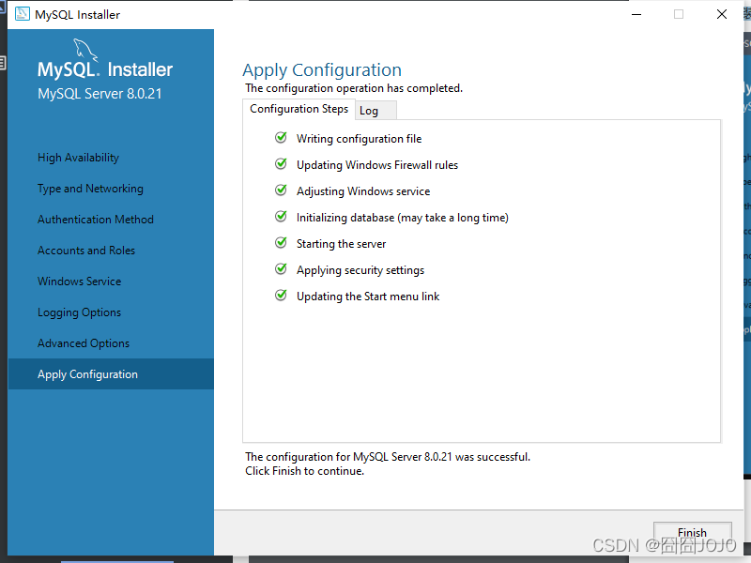The image size is (751, 563).
Task: Click 'Applying security settings' step text
Action: (360, 270)
